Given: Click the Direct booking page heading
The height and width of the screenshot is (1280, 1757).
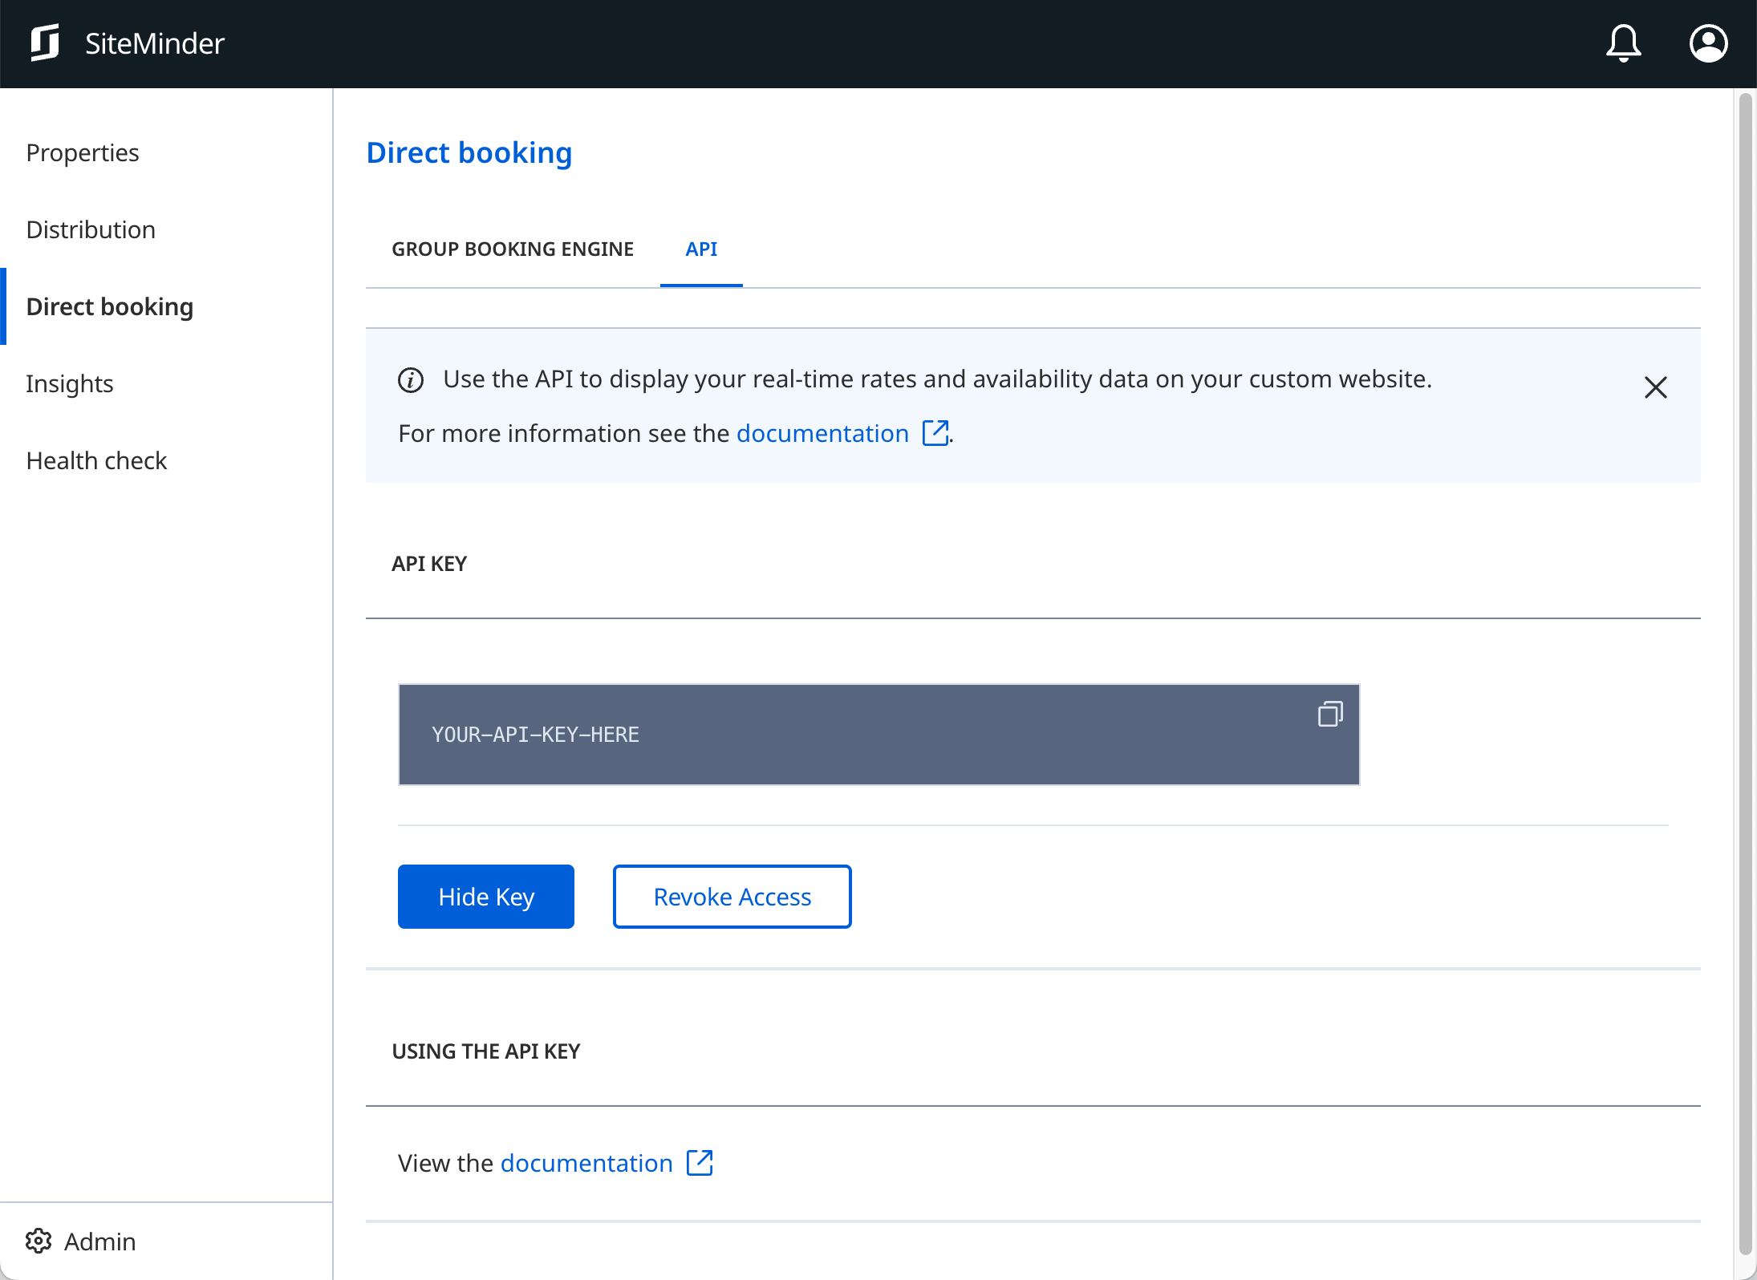Looking at the screenshot, I should 469,152.
